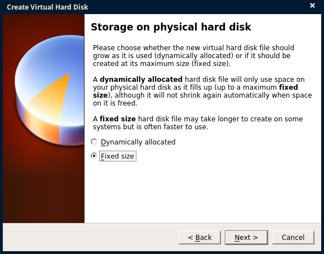Click the 'systems but is often faster' sentence

coord(150,126)
